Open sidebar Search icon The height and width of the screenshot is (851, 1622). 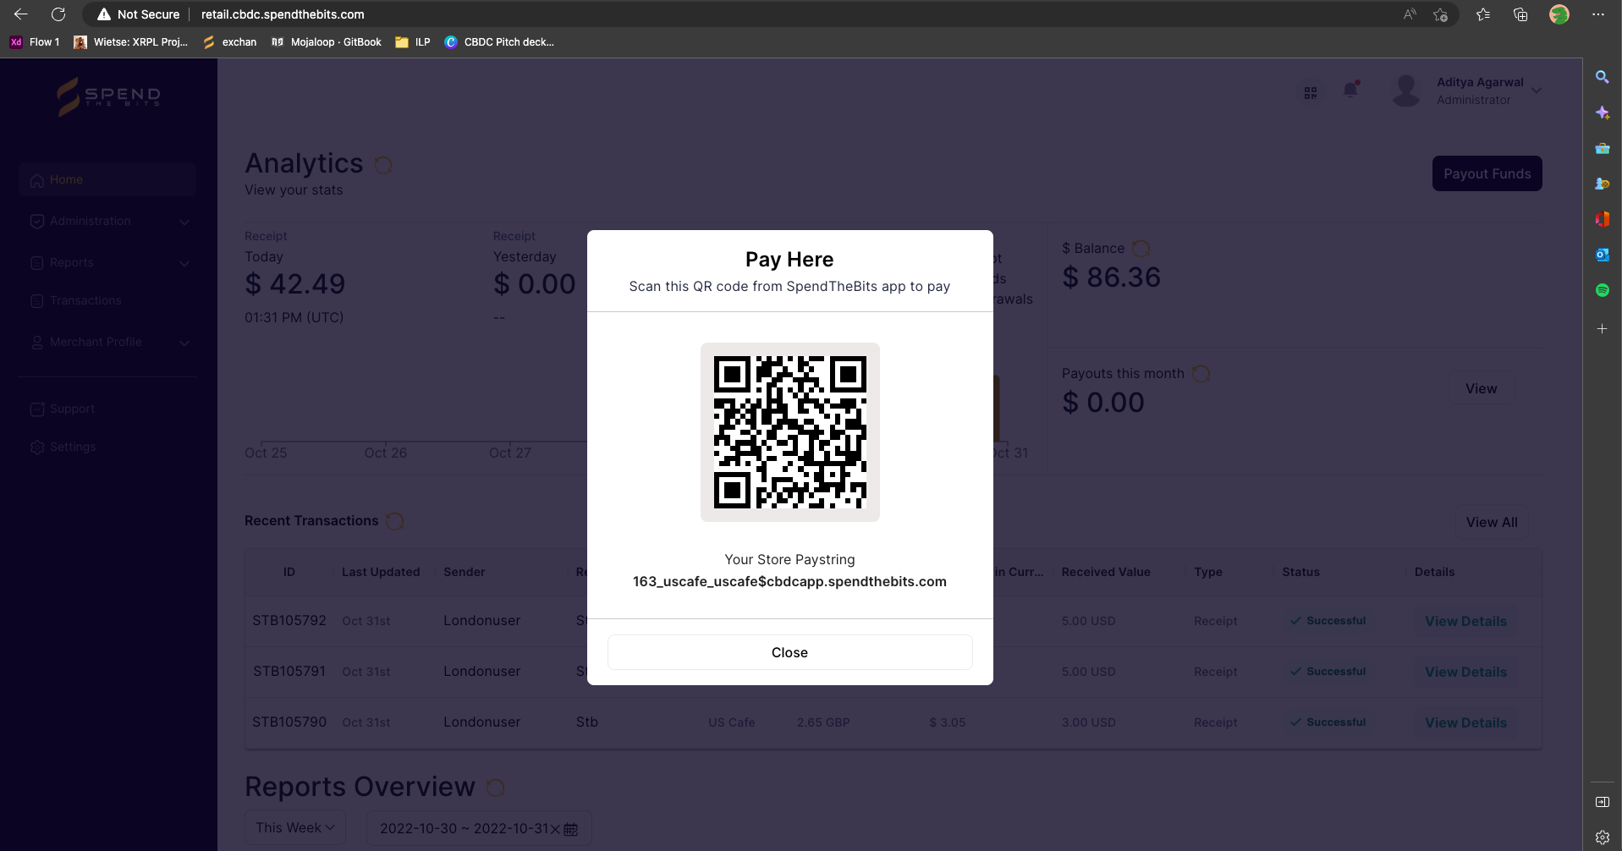point(1602,77)
